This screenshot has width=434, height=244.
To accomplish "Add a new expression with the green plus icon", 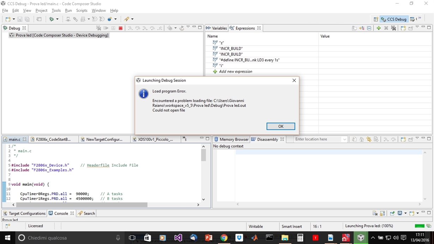I will [x=379, y=28].
